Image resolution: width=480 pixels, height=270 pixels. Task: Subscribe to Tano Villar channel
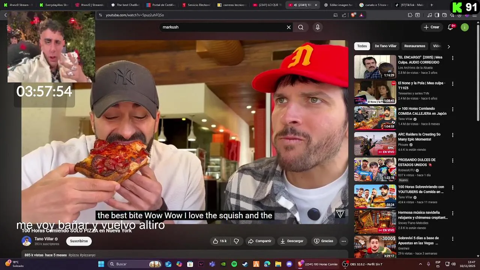79,241
